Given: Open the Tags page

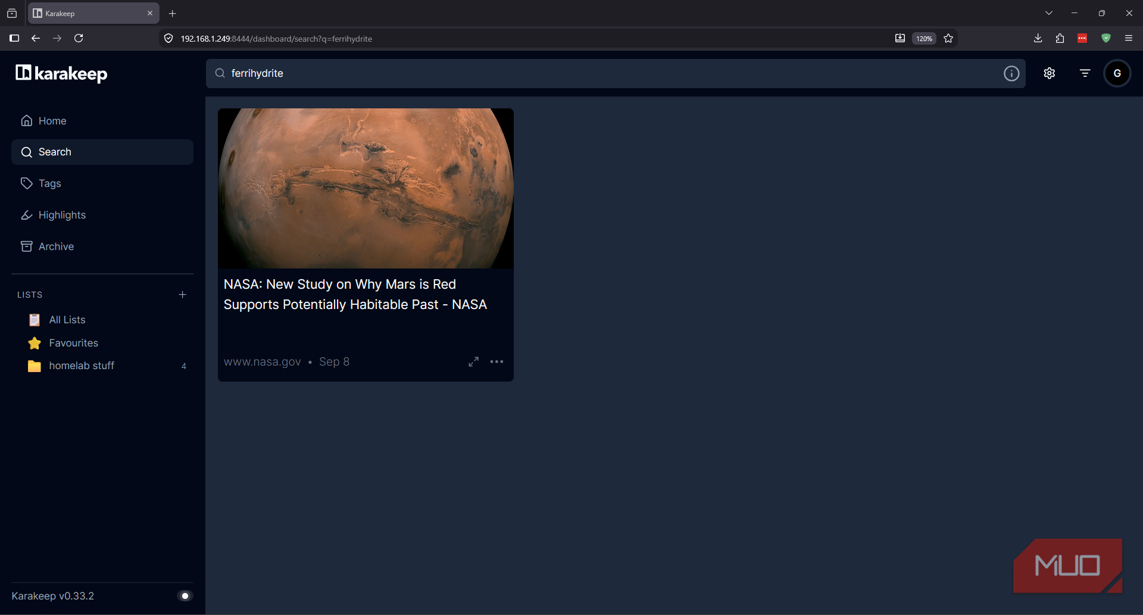Looking at the screenshot, I should tap(102, 183).
